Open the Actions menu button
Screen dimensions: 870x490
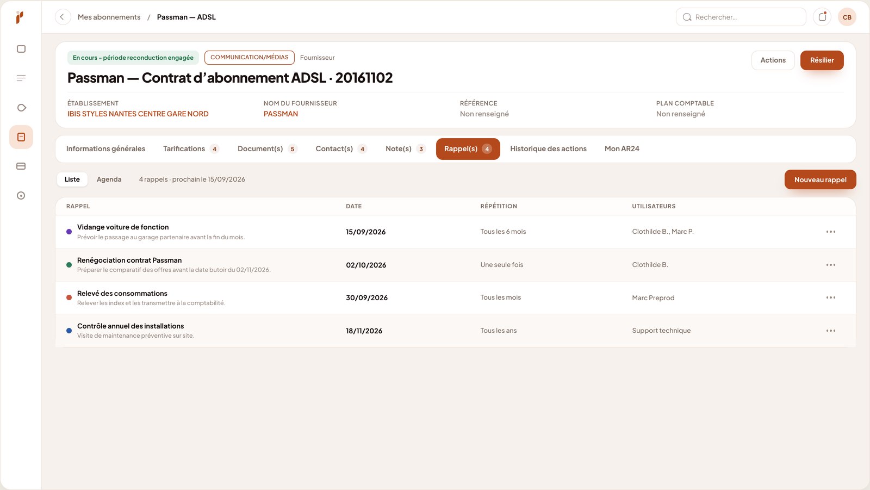pos(773,60)
